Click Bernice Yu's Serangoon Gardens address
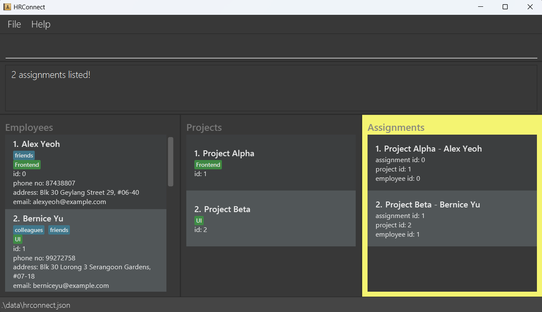Image resolution: width=542 pixels, height=312 pixels. (x=82, y=272)
